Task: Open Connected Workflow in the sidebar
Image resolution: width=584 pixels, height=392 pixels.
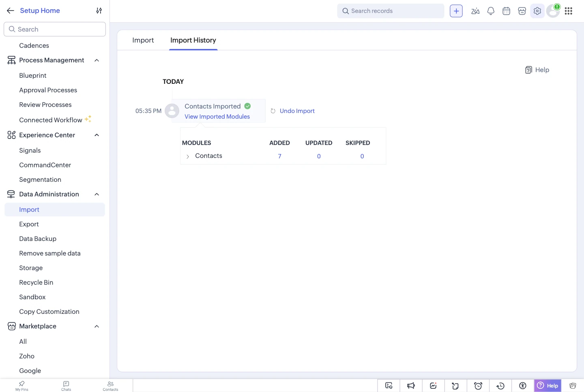Action: pos(51,120)
